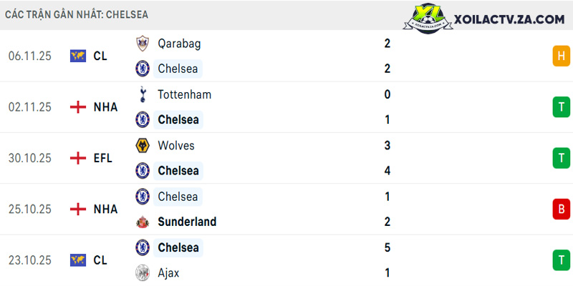Image resolution: width=573 pixels, height=286 pixels.
Task: Click green T badge for Tottenham match
Action: (562, 107)
